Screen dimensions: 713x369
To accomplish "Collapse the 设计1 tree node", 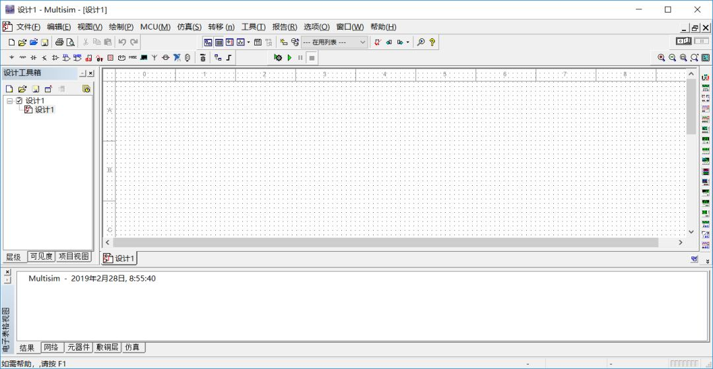I will click(x=9, y=101).
